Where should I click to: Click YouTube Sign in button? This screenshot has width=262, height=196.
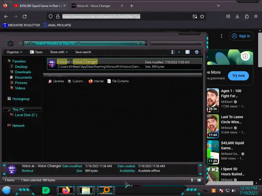point(241,36)
